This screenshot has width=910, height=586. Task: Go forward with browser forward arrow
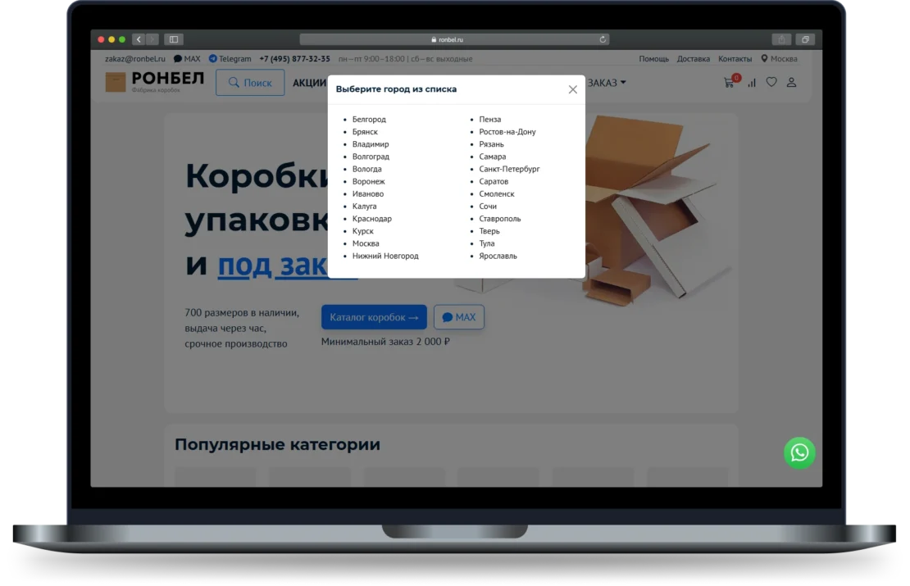click(x=152, y=39)
